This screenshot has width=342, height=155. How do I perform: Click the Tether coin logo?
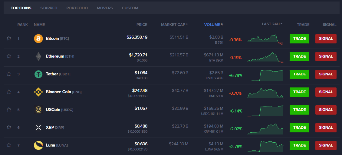[x=38, y=74]
